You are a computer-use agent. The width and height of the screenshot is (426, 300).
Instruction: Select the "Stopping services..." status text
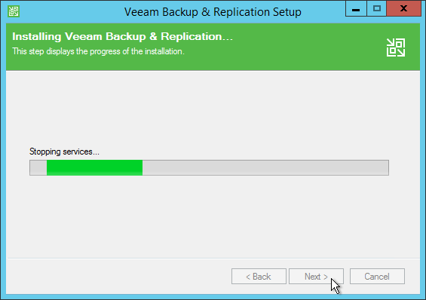coord(64,152)
